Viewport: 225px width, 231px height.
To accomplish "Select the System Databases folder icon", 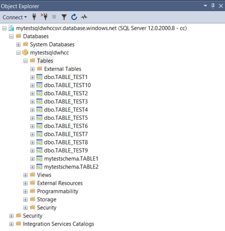I will (25, 44).
